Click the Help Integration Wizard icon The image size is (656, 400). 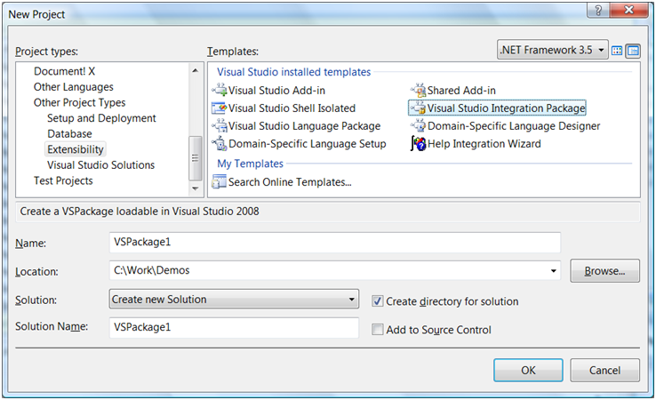click(x=418, y=143)
